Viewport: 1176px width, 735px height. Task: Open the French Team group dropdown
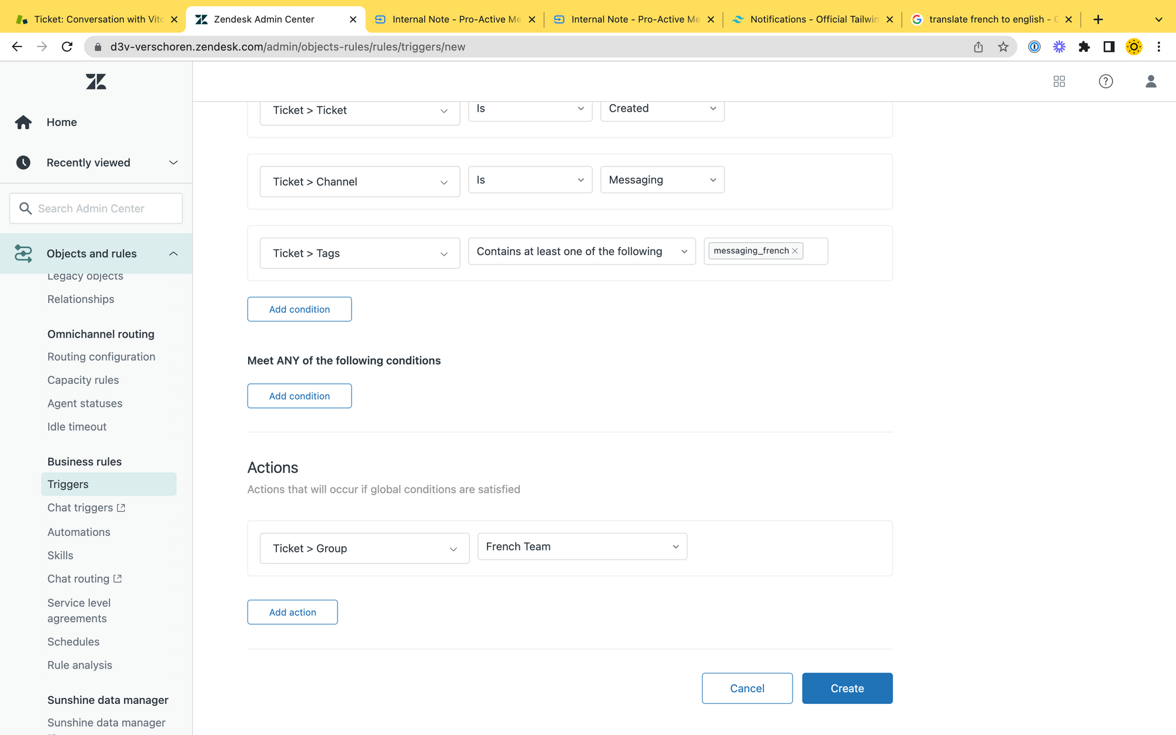click(582, 547)
